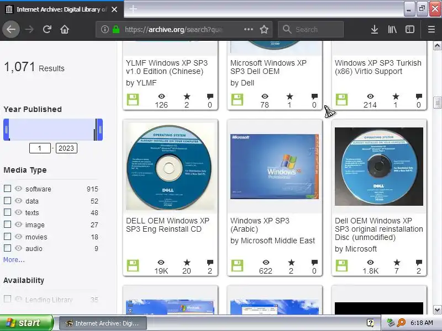
Task: Click the magnifier icon in system tray
Action: (401, 323)
